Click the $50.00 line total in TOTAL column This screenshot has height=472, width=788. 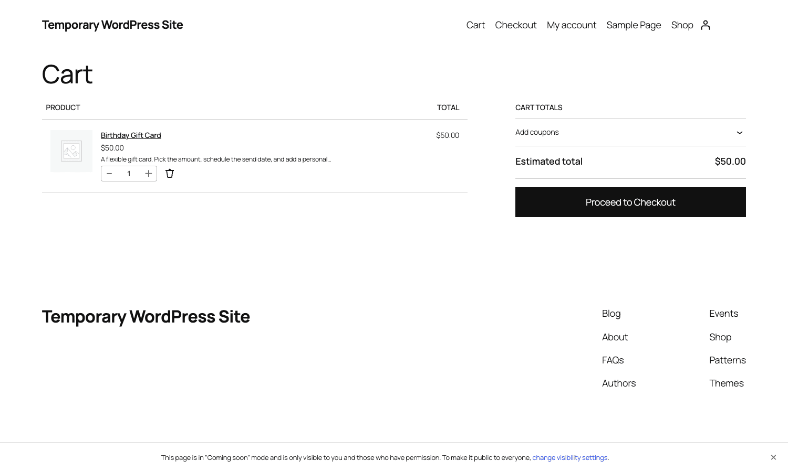click(x=448, y=135)
